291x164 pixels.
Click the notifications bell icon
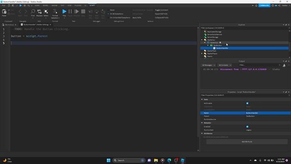(x=256, y=5)
